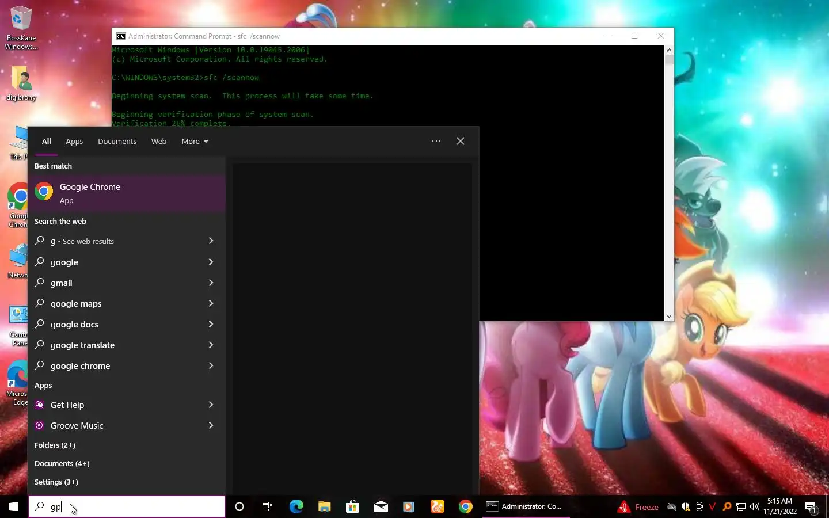Viewport: 829px width, 518px height.
Task: Expand the google web suggestion arrow
Action: (211, 262)
